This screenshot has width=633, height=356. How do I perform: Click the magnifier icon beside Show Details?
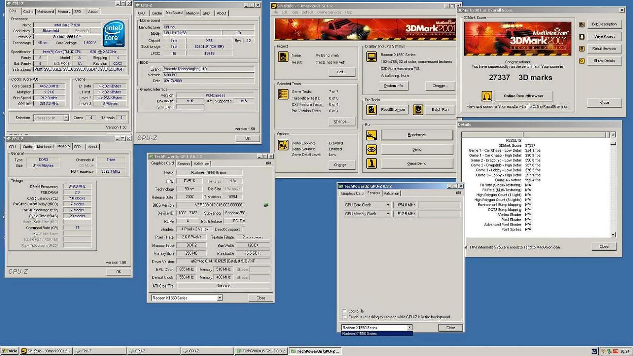coord(582,61)
